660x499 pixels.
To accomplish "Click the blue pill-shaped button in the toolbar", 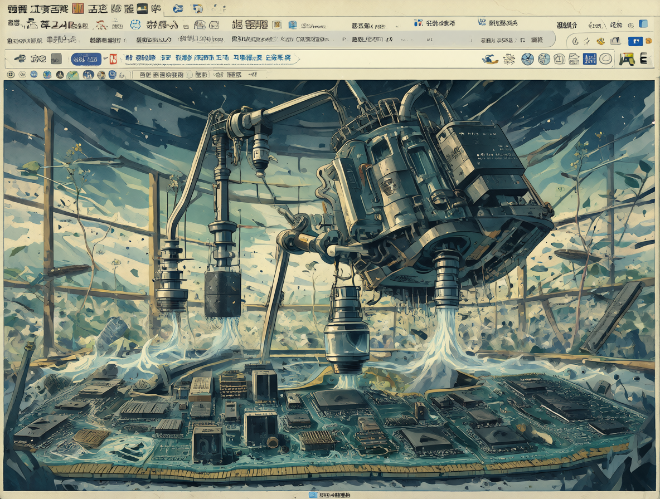I will click(x=86, y=59).
